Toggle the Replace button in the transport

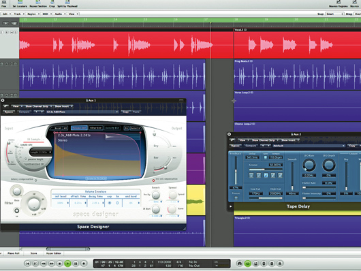click(264, 264)
